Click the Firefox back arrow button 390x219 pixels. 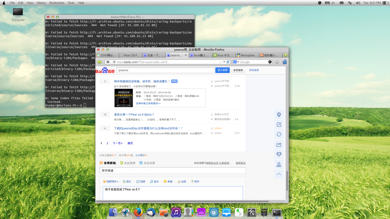(100, 62)
